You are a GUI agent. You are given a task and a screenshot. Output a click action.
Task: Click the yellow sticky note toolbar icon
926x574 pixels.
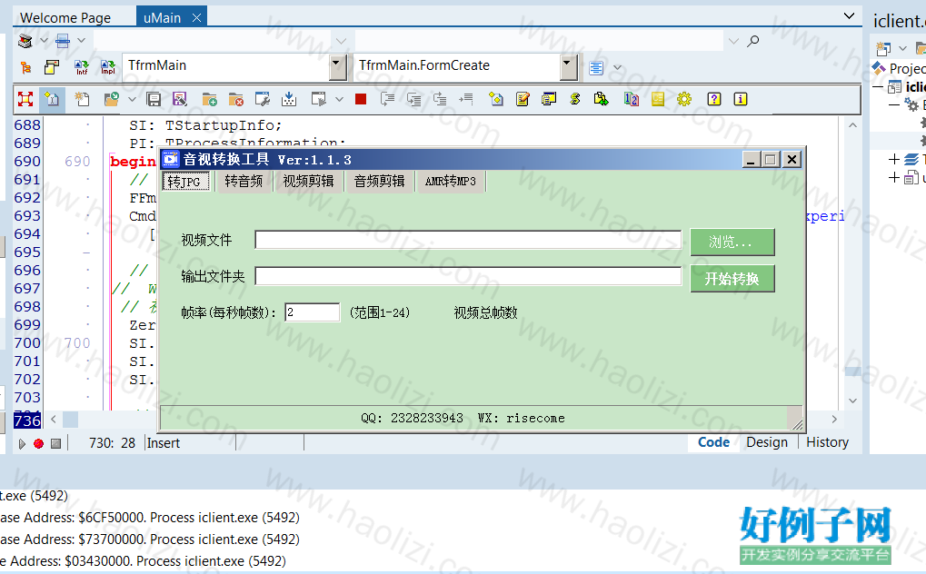point(658,99)
